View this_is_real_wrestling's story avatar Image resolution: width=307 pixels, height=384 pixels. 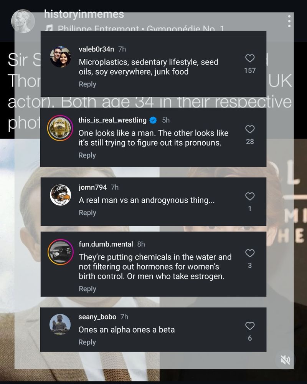60,128
